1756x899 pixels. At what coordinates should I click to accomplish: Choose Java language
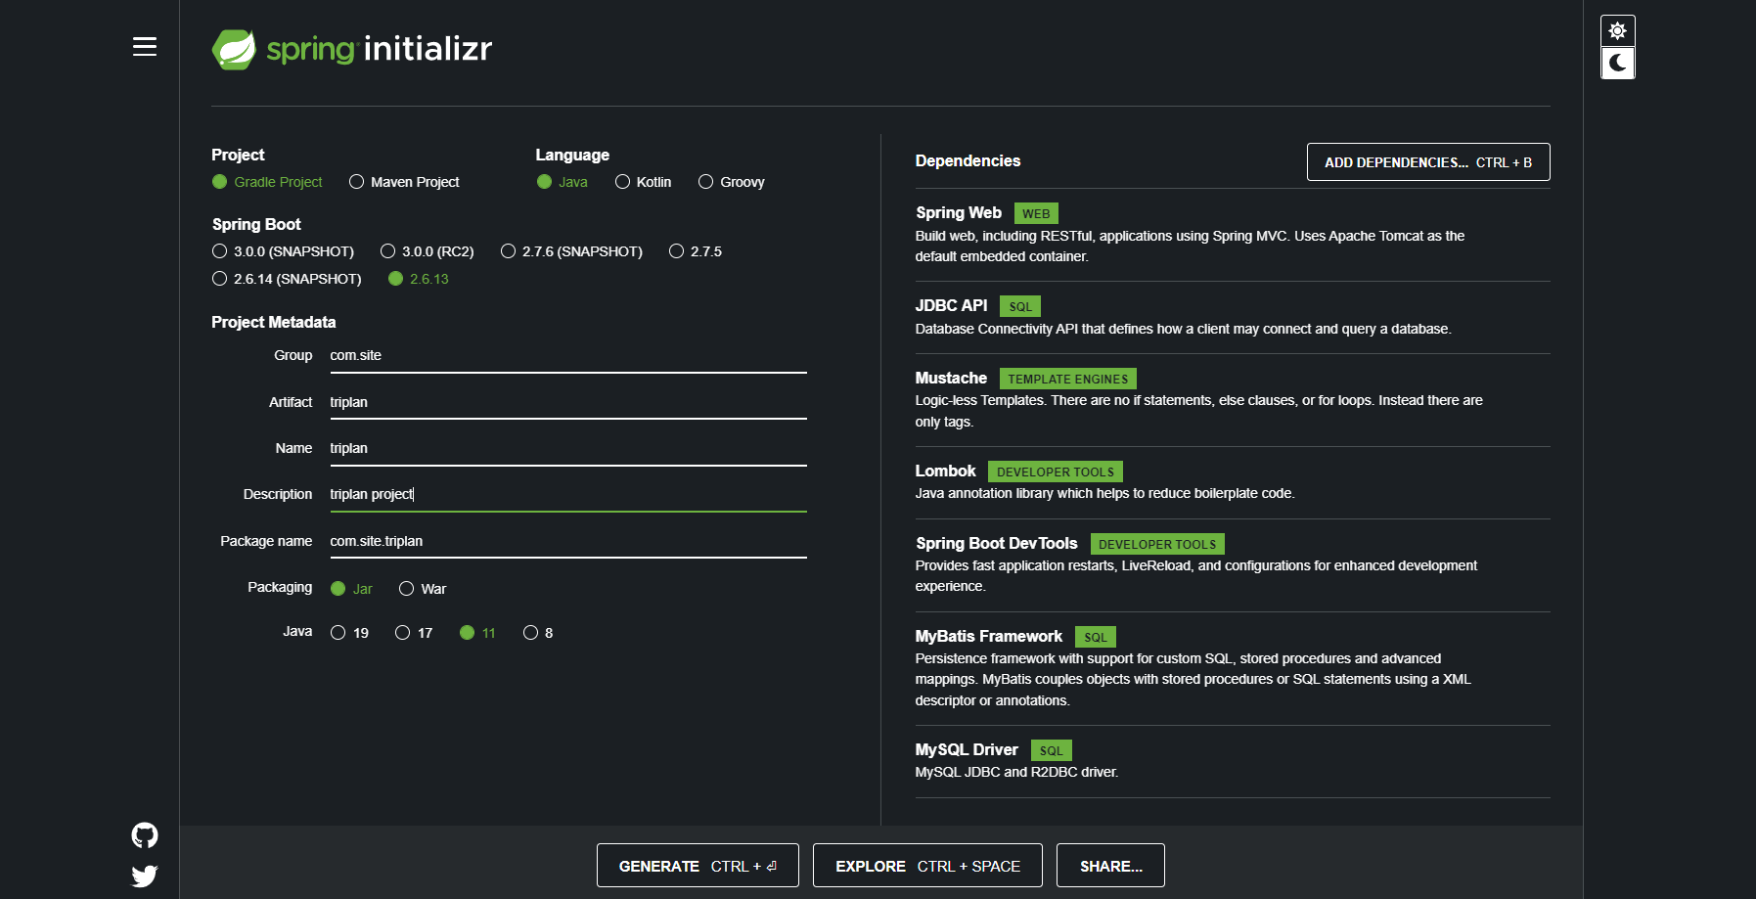[x=563, y=182]
